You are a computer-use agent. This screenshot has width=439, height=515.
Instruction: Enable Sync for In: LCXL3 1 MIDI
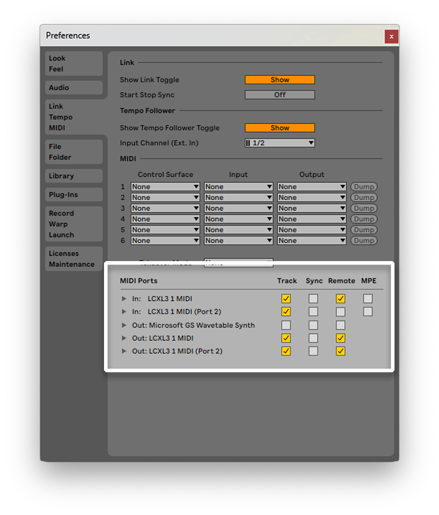tap(313, 298)
